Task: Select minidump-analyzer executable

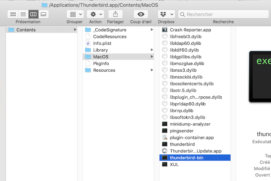Action: point(195,124)
